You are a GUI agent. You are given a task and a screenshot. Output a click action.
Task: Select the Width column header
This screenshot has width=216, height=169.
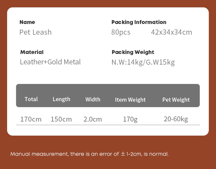(x=93, y=99)
